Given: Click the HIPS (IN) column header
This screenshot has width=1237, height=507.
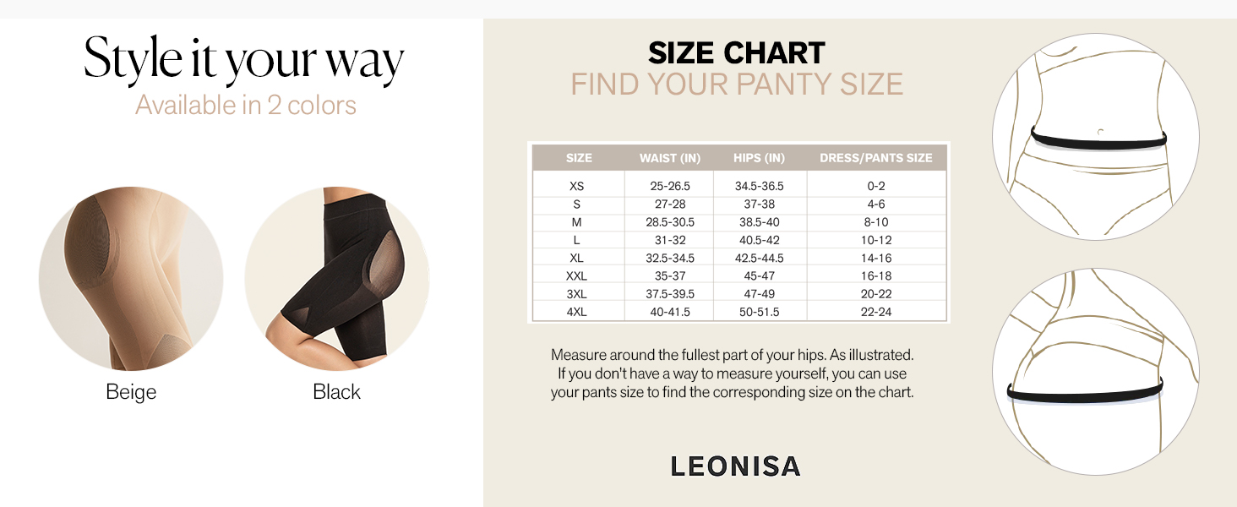Looking at the screenshot, I should click(760, 158).
